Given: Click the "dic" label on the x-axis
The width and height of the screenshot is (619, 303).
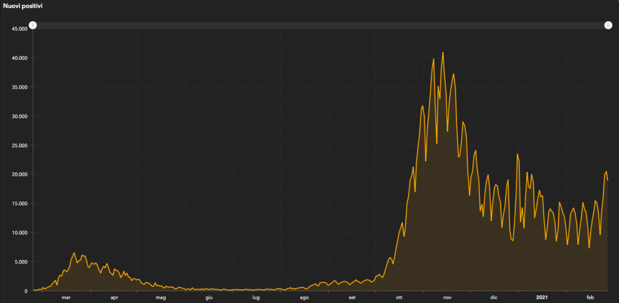Looking at the screenshot, I should pyautogui.click(x=494, y=298).
